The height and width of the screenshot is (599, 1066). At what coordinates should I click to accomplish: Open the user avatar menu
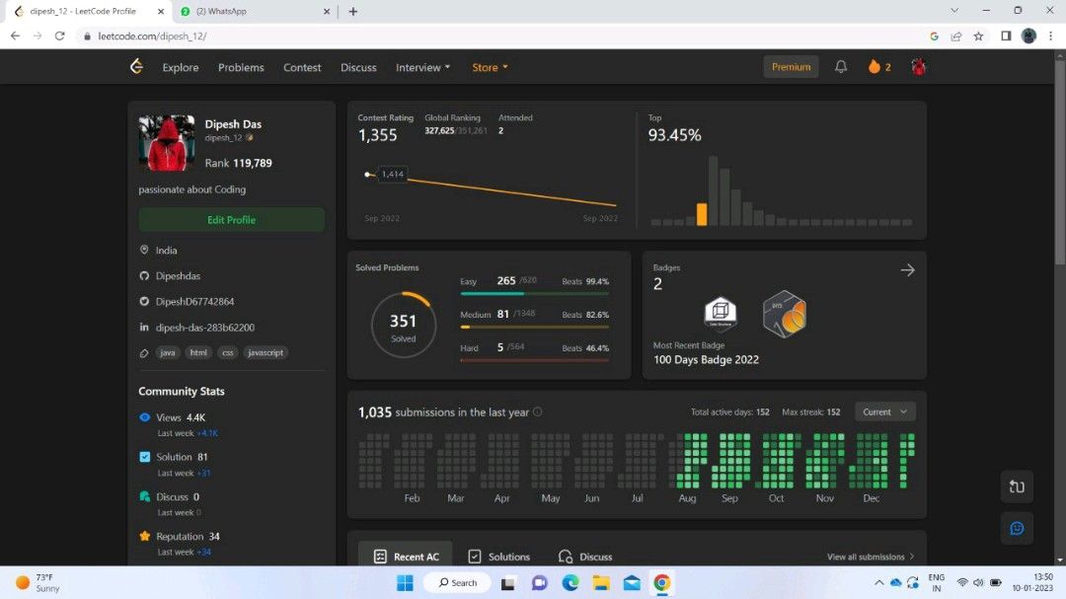coord(919,67)
